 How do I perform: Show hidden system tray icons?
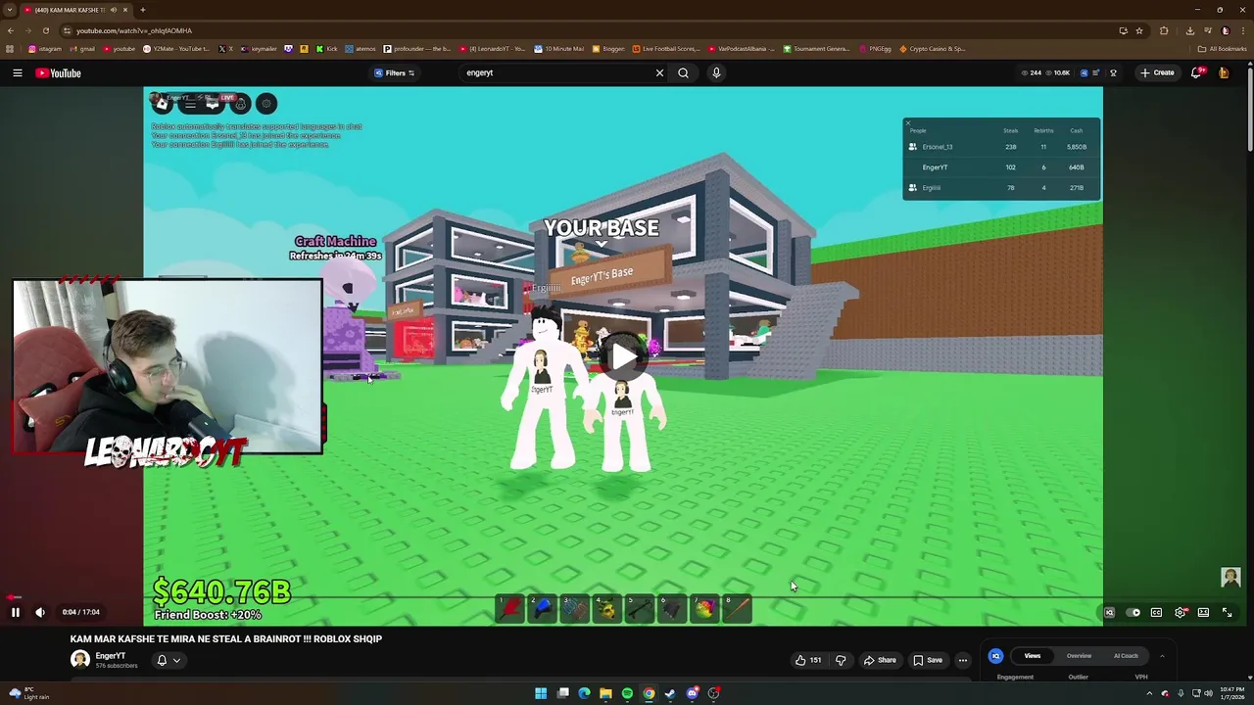(x=1151, y=693)
